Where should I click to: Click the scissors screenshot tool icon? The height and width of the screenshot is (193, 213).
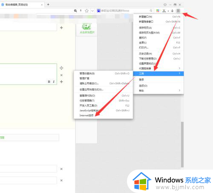pos(164,11)
